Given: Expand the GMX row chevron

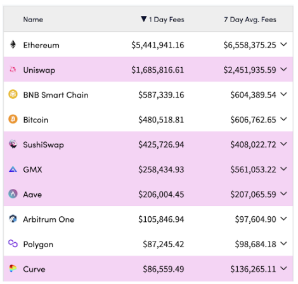Looking at the screenshot, I should (283, 169).
